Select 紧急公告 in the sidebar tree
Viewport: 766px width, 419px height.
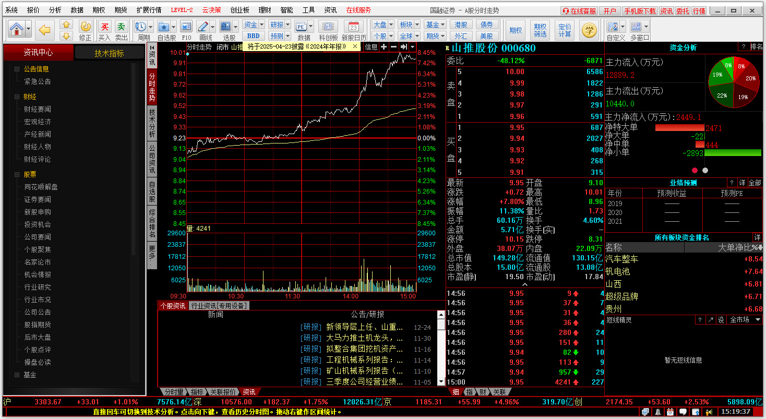[x=38, y=81]
